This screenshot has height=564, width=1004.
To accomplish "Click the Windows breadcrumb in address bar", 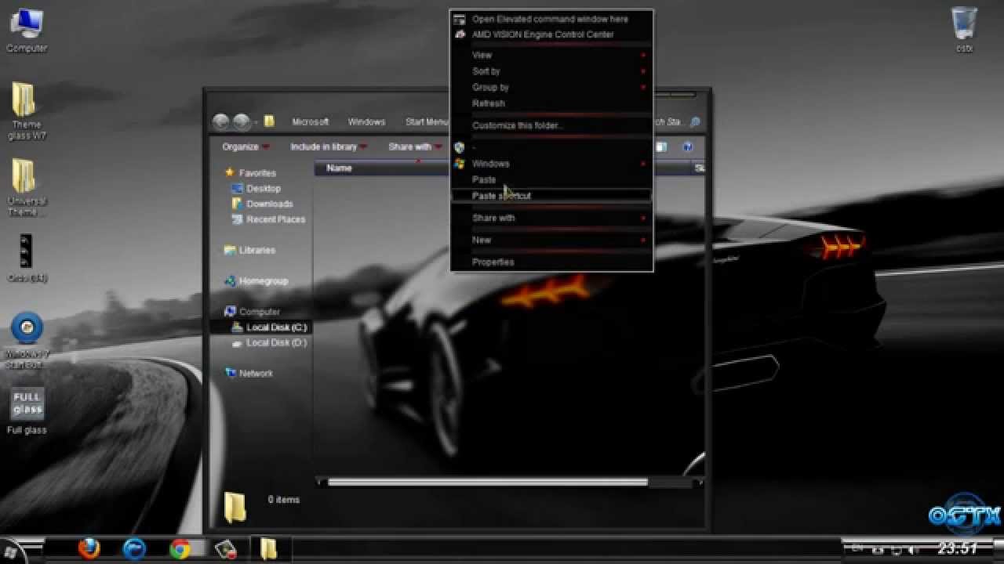I will [366, 122].
